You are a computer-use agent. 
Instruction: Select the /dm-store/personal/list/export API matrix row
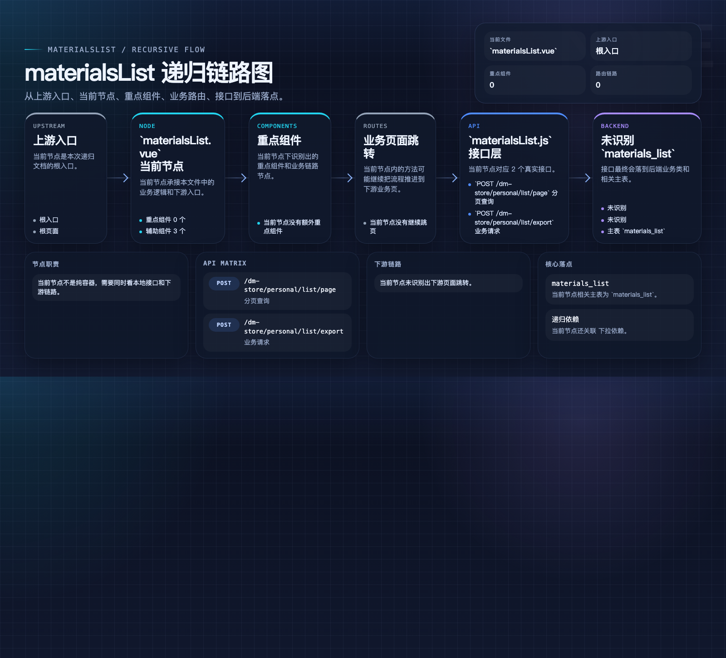coord(277,332)
